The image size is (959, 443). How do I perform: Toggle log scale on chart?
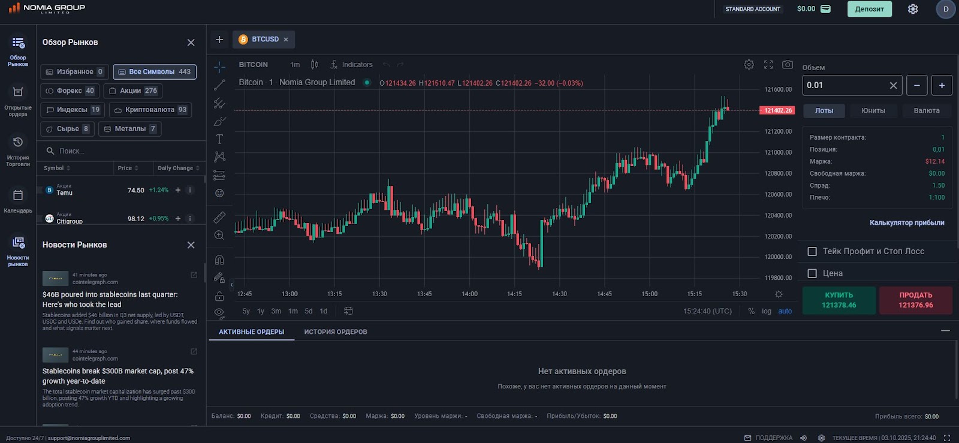click(767, 311)
